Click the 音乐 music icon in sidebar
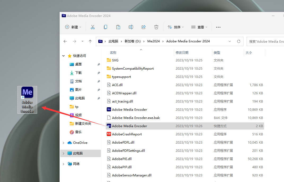Viewport: 284px width, 182px height. 72,132
